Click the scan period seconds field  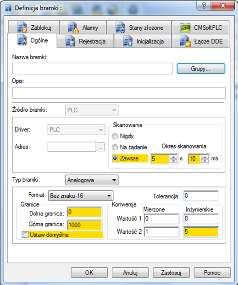click(x=160, y=159)
